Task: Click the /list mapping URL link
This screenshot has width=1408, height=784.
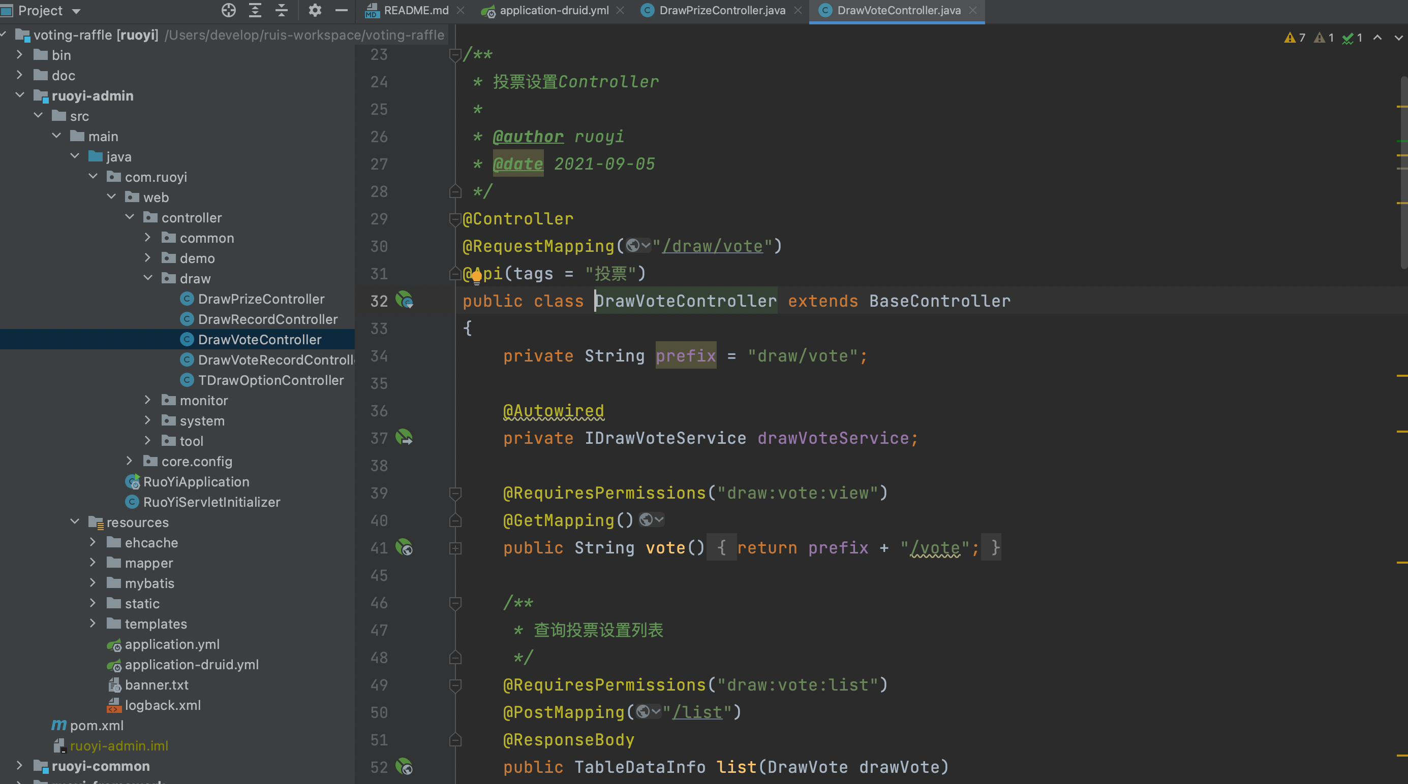Action: (x=697, y=712)
